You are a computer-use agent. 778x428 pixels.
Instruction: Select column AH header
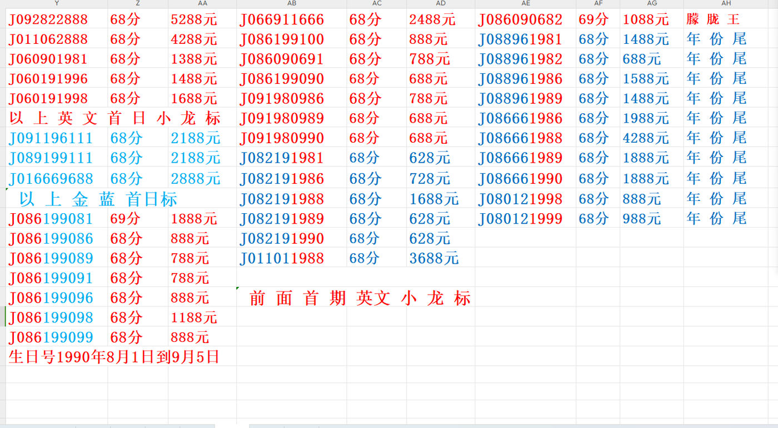click(x=726, y=3)
